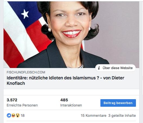Click the Erreichte Personen label

pyautogui.click(x=22, y=105)
